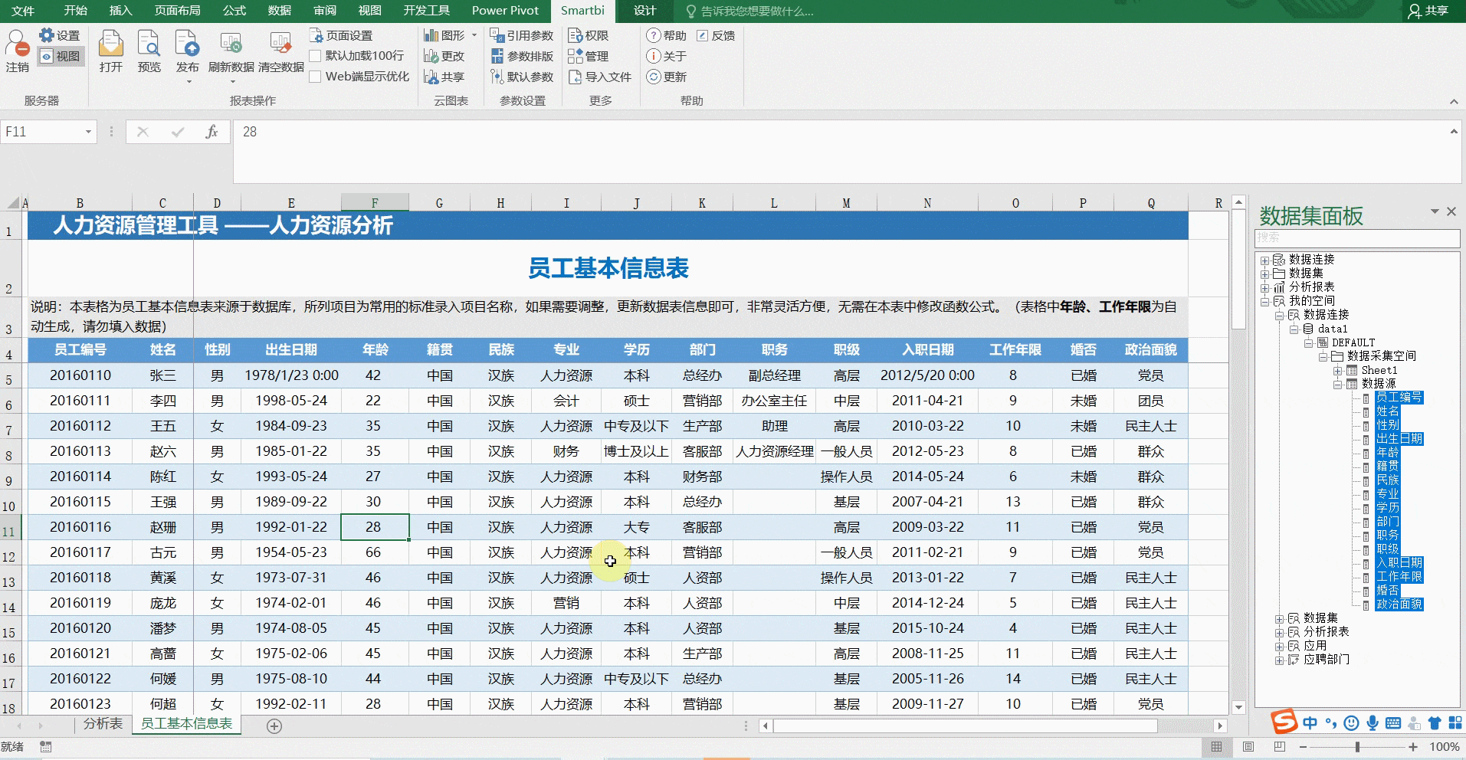Select the 出生日期 field in tree
The height and width of the screenshot is (760, 1466).
pos(1399,439)
